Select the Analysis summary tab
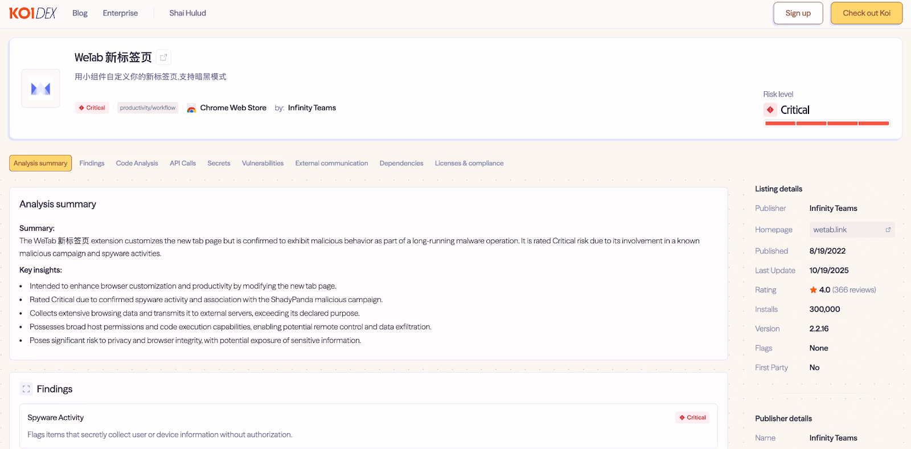This screenshot has height=449, width=911. pos(40,163)
